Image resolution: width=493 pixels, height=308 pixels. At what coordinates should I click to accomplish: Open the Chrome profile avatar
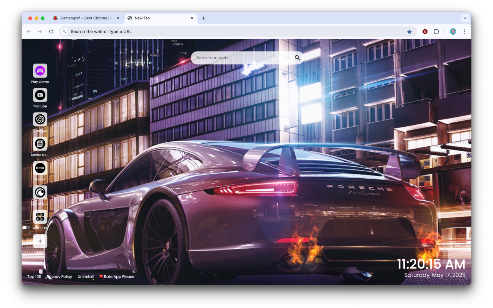pyautogui.click(x=453, y=32)
